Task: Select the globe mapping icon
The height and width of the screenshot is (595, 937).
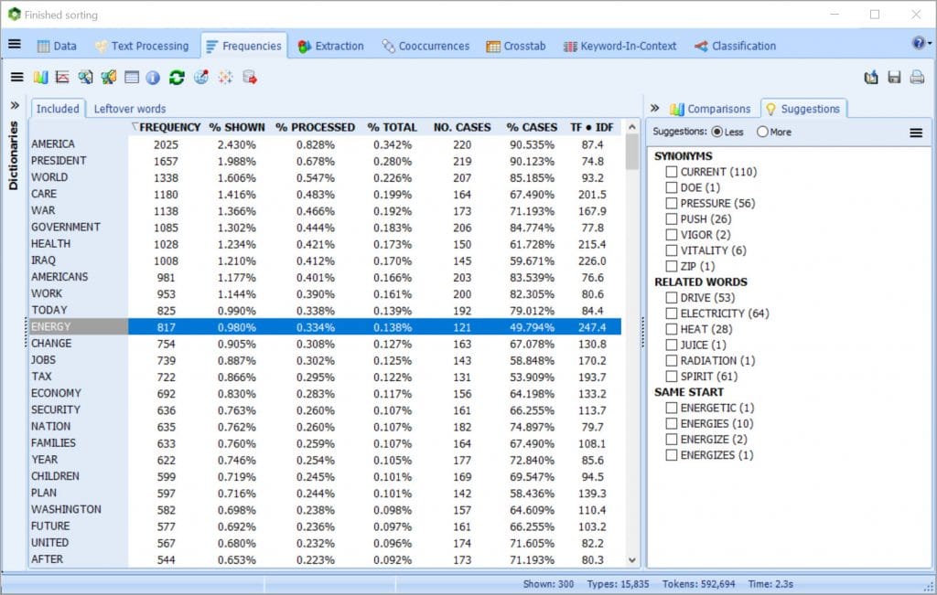Action: coord(201,77)
